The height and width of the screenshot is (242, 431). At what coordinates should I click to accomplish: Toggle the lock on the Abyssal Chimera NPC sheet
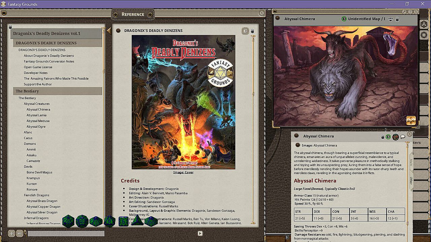[x=383, y=137]
